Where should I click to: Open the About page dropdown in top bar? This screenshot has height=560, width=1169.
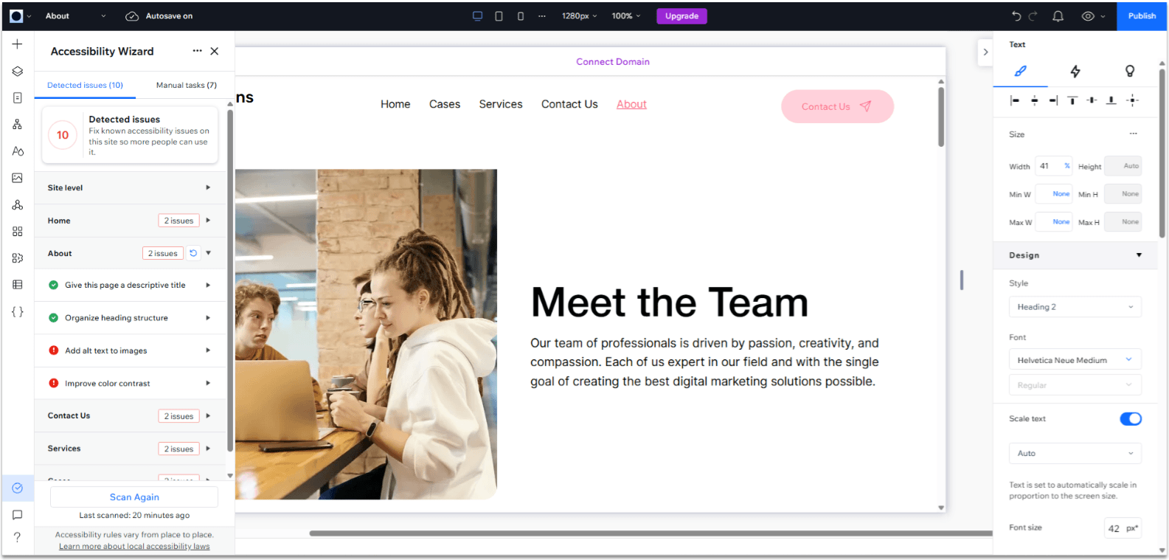pos(76,16)
